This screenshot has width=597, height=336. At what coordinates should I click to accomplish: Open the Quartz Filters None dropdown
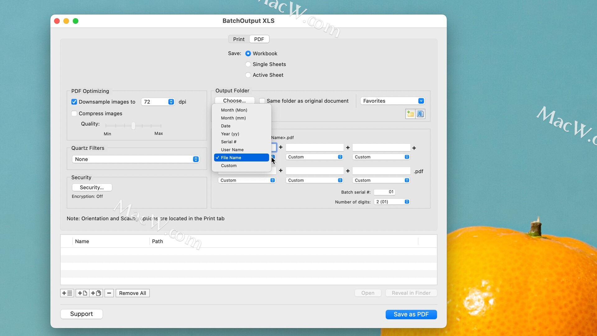click(136, 159)
